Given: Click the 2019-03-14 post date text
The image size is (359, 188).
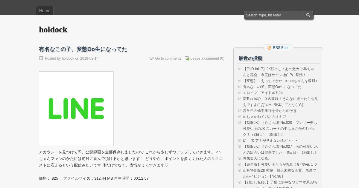Looking at the screenshot, I should [x=89, y=58].
